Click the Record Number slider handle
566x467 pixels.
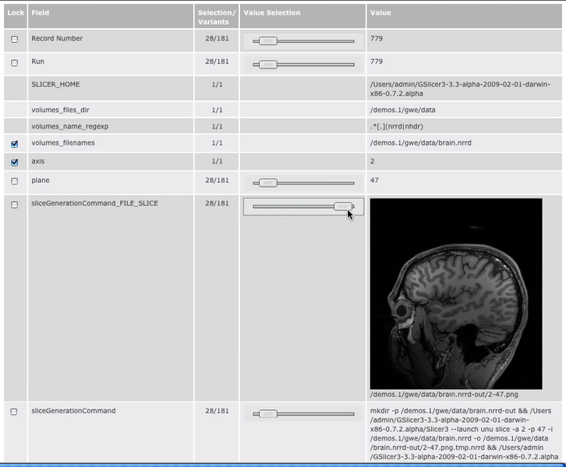pos(267,41)
